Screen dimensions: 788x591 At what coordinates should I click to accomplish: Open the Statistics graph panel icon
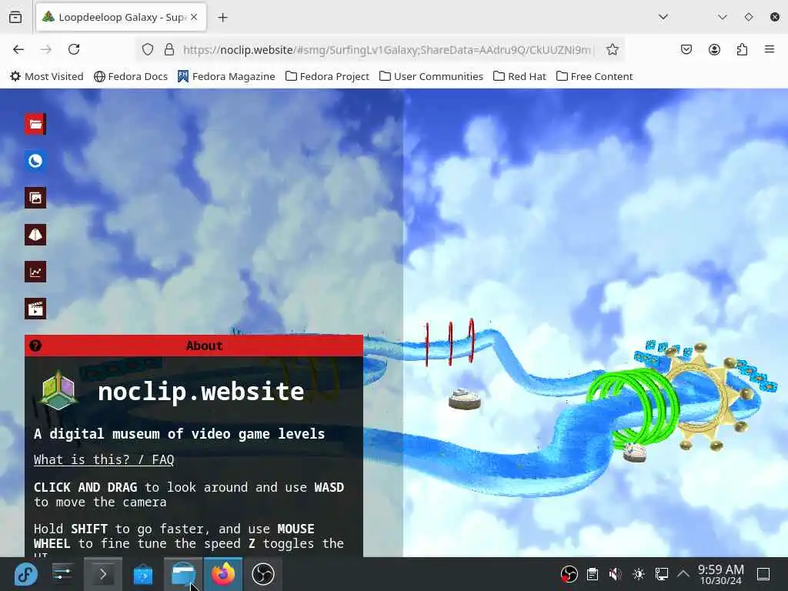click(x=35, y=272)
